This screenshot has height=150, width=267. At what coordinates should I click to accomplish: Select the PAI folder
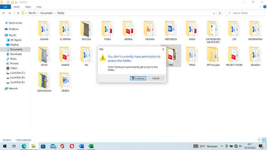[x=86, y=56]
